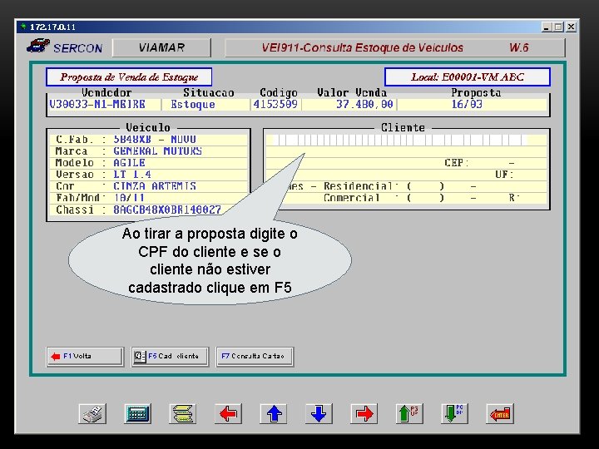This screenshot has height=449, width=599.
Task: Click the green Page Down icon
Action: (454, 413)
